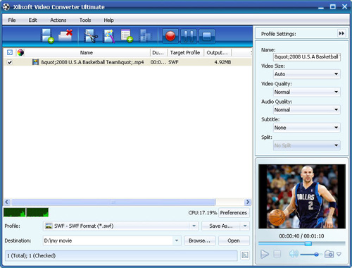Viewport: 352px width, 268px height.
Task: Click the Add Profile list icon
Action: click(x=127, y=36)
